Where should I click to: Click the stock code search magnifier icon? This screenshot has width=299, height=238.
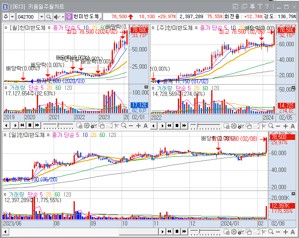pos(48,17)
